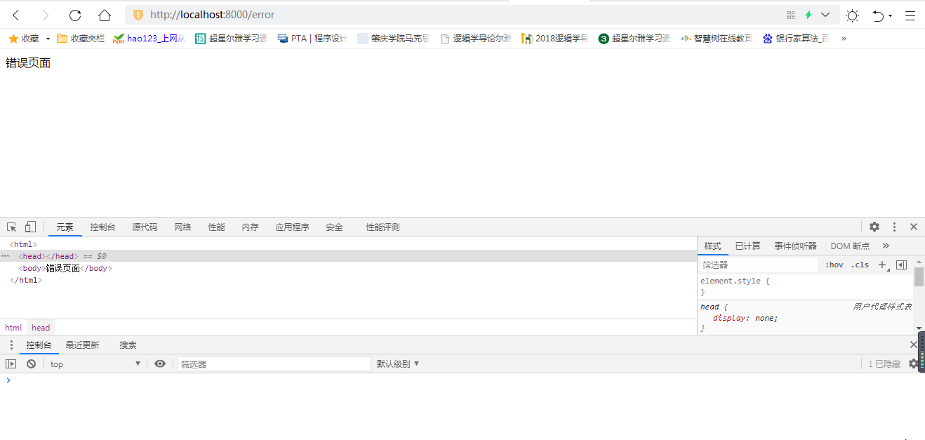
Task: Switch to the 网络 tab
Action: coord(182,227)
